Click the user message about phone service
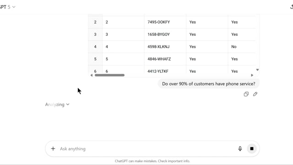 [x=209, y=84]
